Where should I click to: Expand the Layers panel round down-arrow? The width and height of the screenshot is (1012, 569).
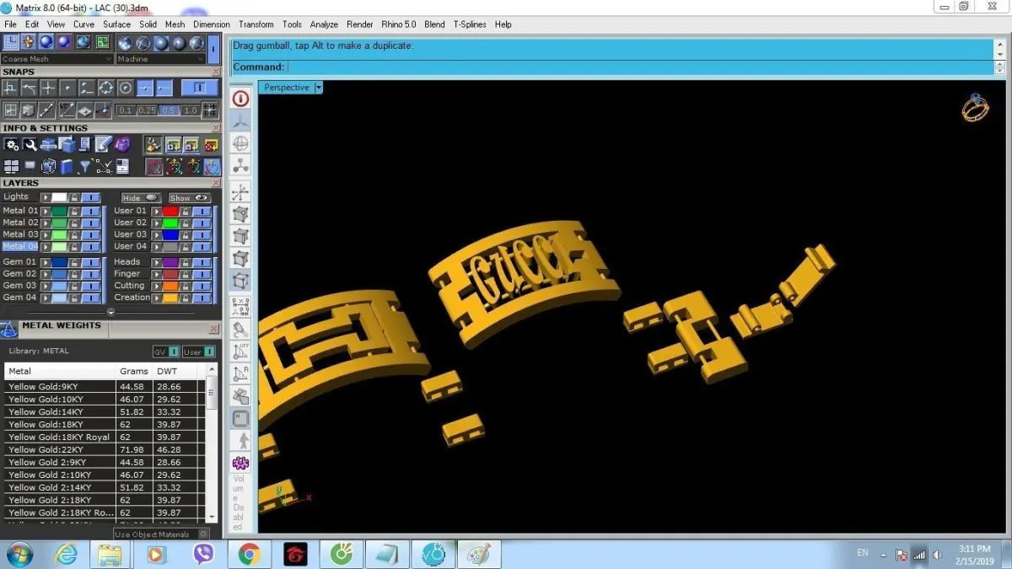[111, 313]
